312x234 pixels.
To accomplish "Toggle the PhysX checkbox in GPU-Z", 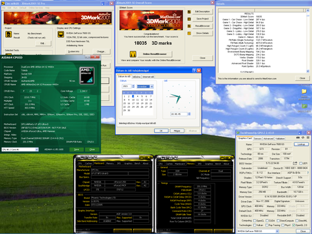I will [x=283, y=226].
